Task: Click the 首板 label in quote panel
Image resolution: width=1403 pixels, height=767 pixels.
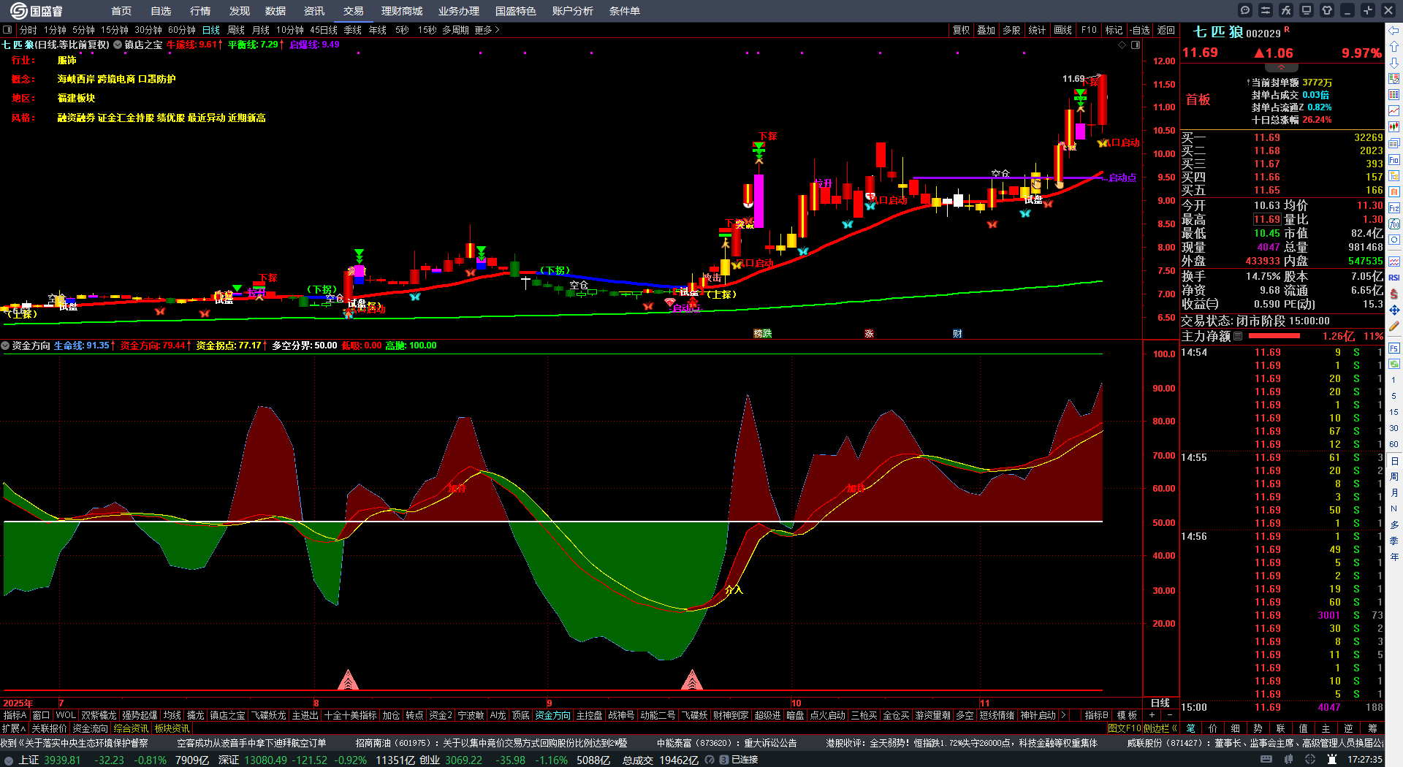Action: (x=1198, y=99)
